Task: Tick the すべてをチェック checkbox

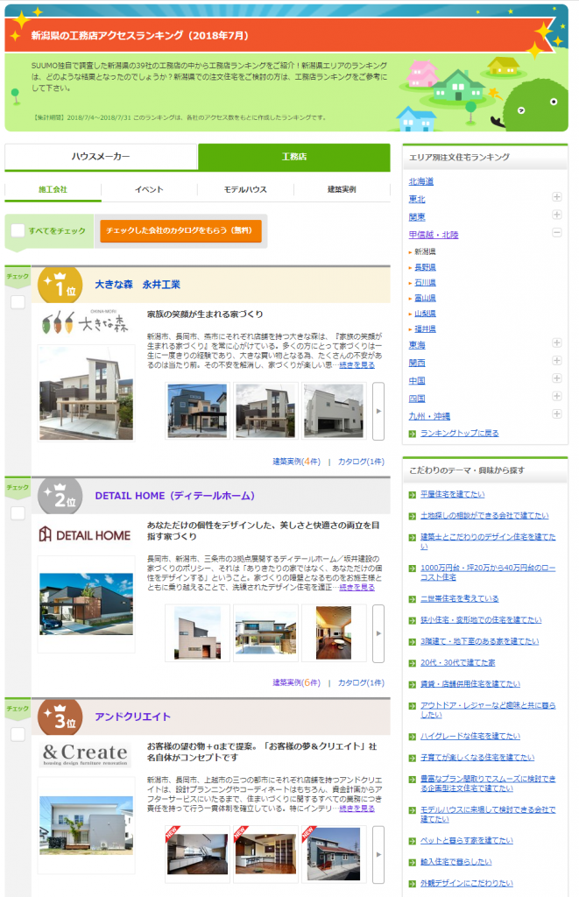Action: (x=18, y=231)
